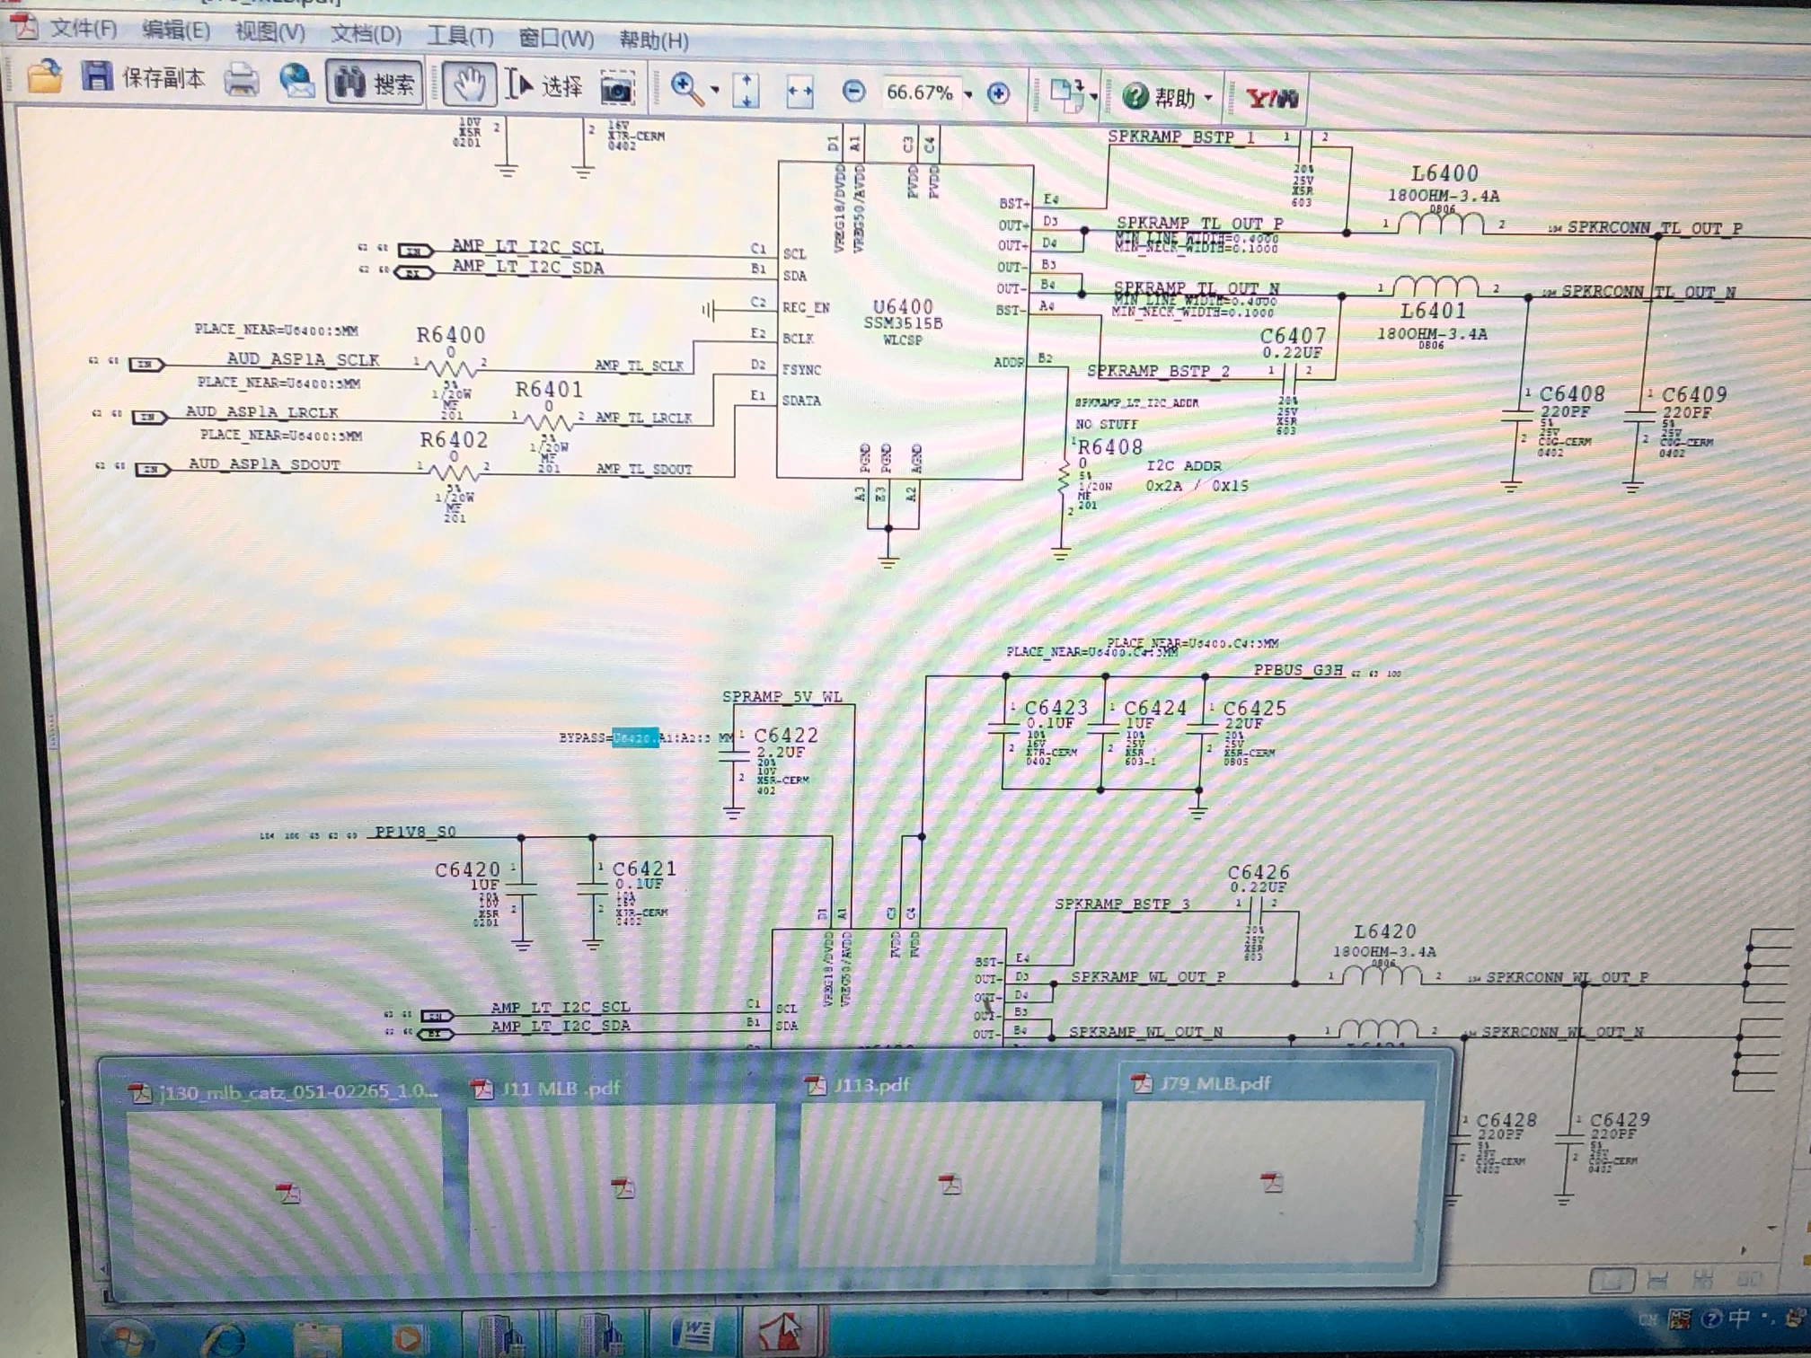Click the snapshot camera tool
The image size is (1811, 1358).
(x=617, y=89)
